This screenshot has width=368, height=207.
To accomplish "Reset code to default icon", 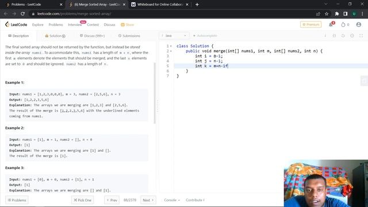I will 343,36.
